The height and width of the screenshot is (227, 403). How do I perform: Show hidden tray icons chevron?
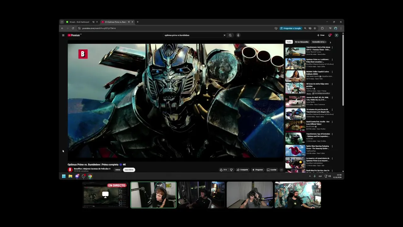310,176
